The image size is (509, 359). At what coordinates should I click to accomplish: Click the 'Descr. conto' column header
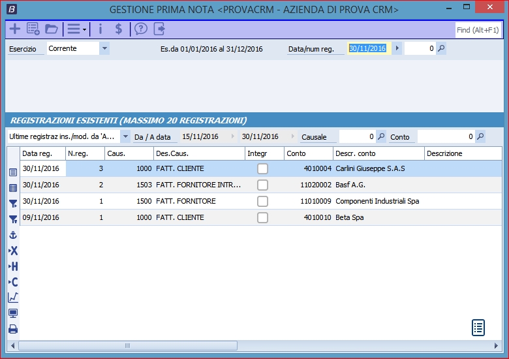point(377,153)
